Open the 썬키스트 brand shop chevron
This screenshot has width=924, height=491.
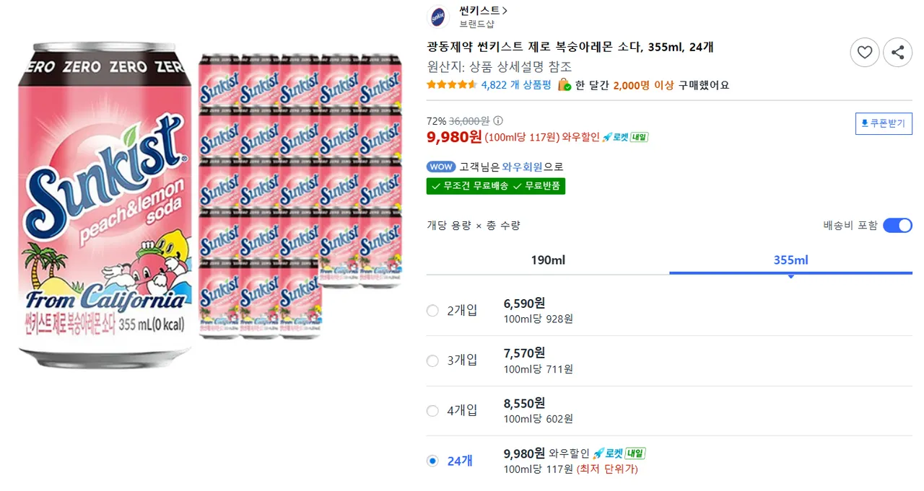pyautogui.click(x=505, y=11)
